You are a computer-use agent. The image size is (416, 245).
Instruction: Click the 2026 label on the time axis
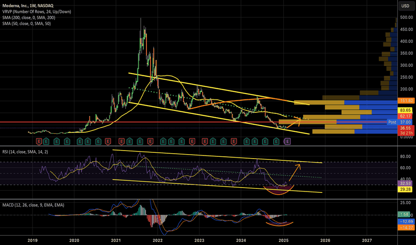pyautogui.click(x=325, y=241)
